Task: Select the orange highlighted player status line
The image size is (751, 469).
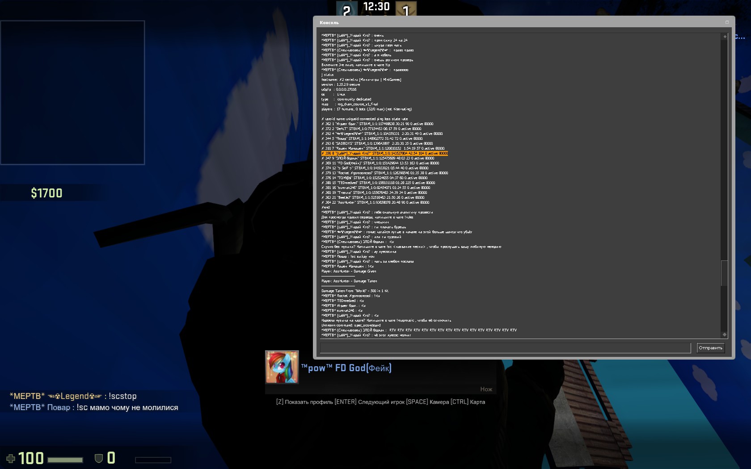Action: click(384, 153)
